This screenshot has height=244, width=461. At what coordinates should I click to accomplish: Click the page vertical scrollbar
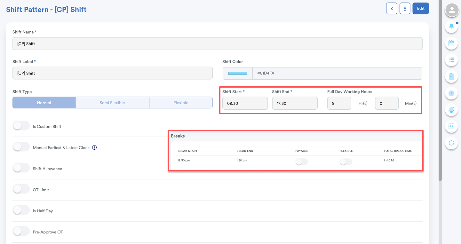click(440, 91)
